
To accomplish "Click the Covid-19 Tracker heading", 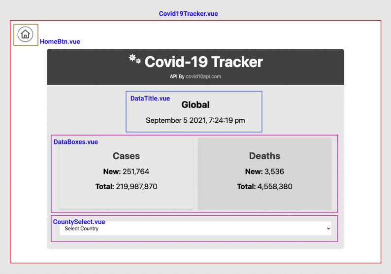I will (x=204, y=62).
